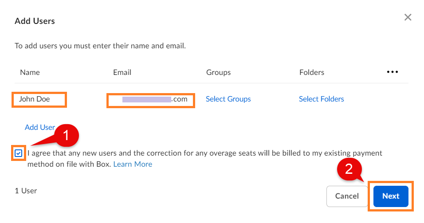Click the Folders column header
Screen dimensions: 424x223
[x=312, y=72]
